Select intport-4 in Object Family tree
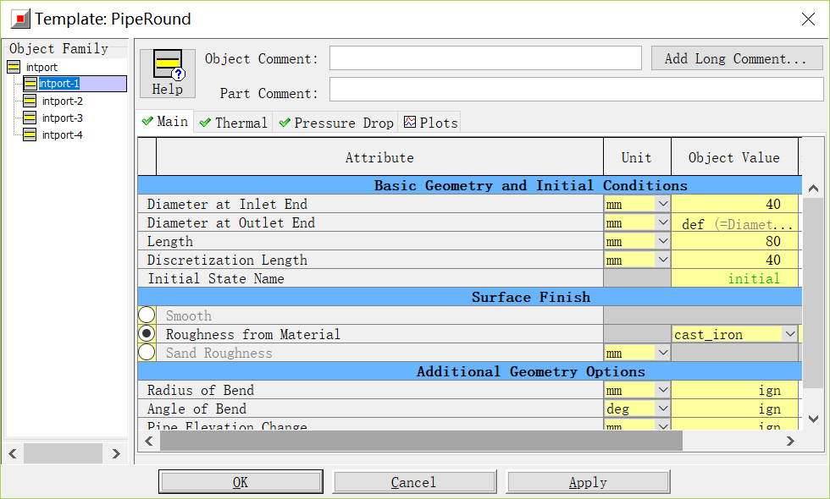Viewport: 830px width, 499px height. pyautogui.click(x=63, y=134)
